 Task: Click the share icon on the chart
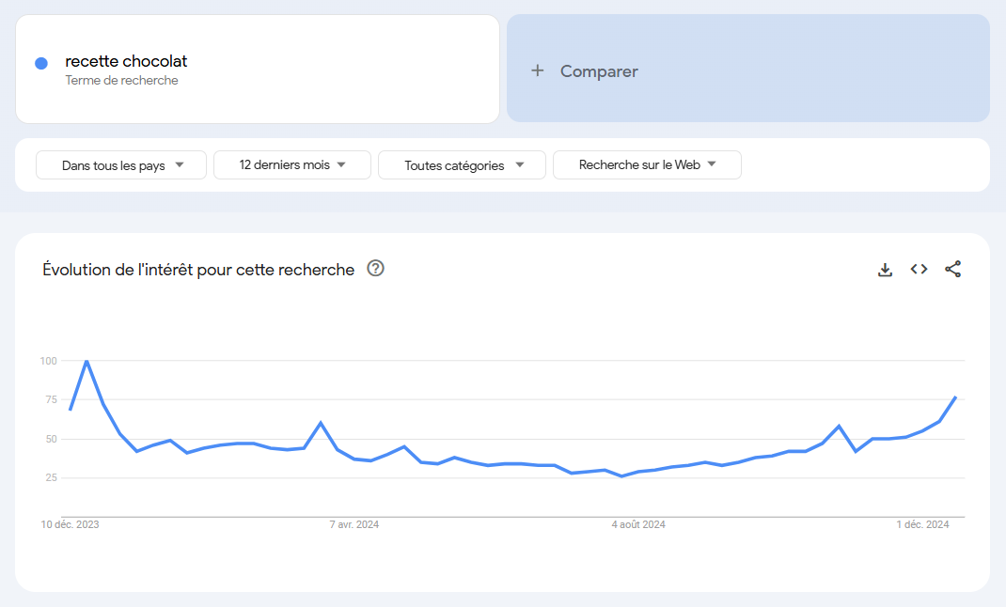[952, 270]
